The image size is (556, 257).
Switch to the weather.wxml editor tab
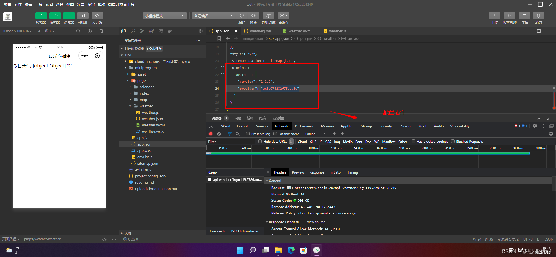[x=300, y=31]
